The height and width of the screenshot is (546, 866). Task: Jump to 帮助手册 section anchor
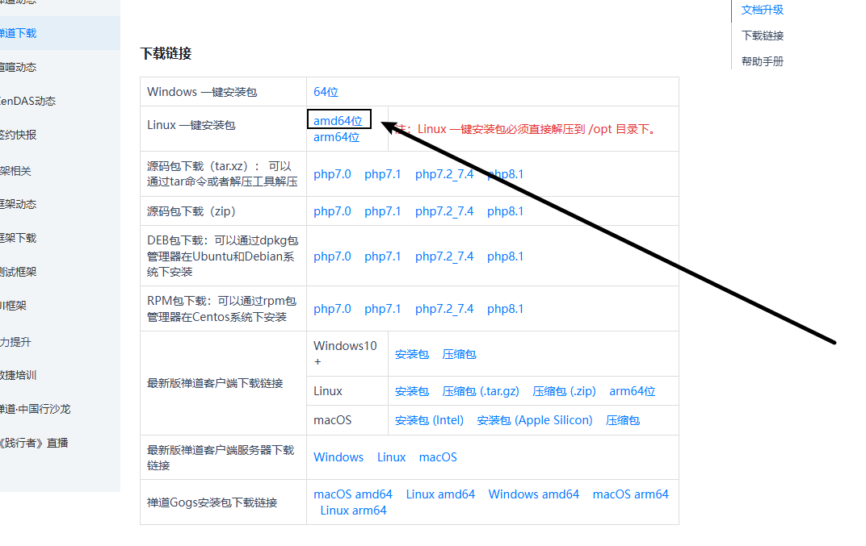tap(762, 62)
